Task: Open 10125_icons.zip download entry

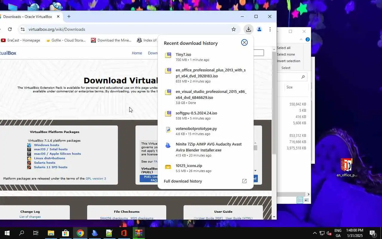Action: (205, 168)
